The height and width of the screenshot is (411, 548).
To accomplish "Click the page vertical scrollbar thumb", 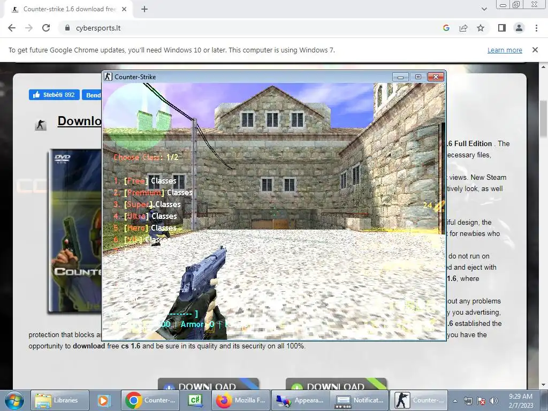I will tap(544, 119).
